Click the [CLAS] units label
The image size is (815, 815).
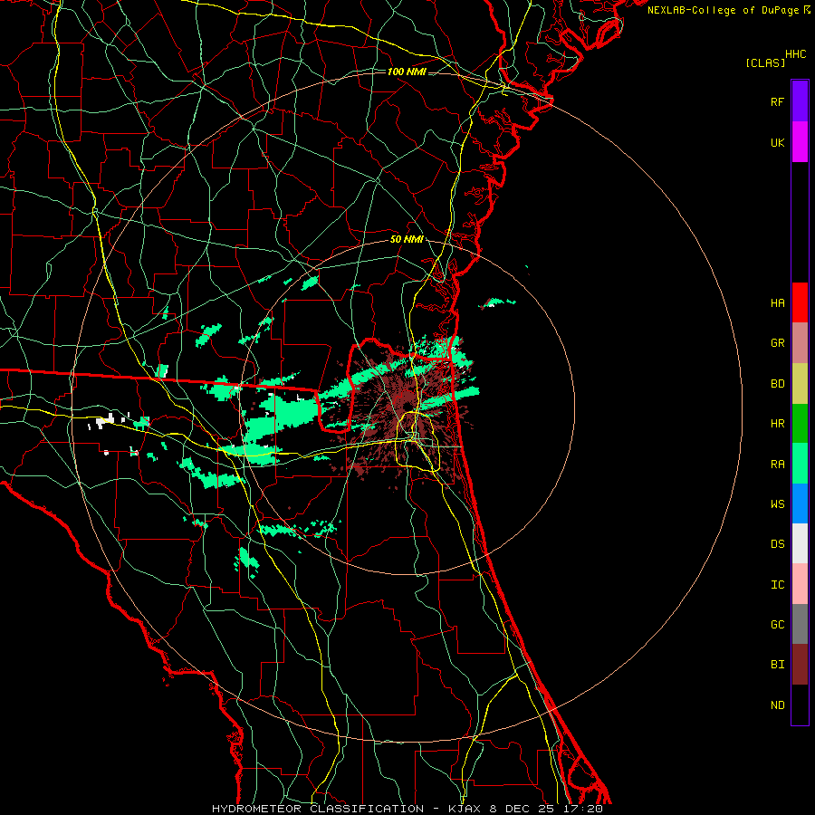click(765, 62)
